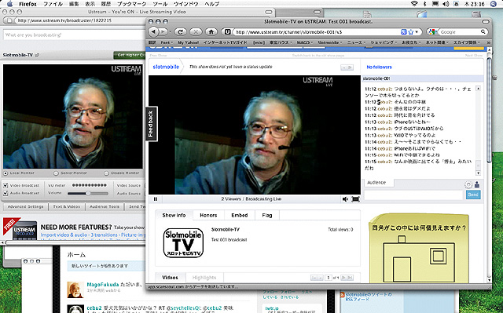
Task: Toggle fullscreen on the video player
Action: click(355, 199)
